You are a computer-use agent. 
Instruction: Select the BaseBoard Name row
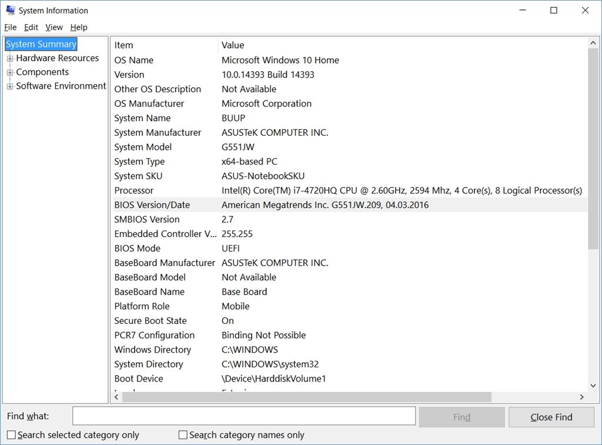click(349, 292)
